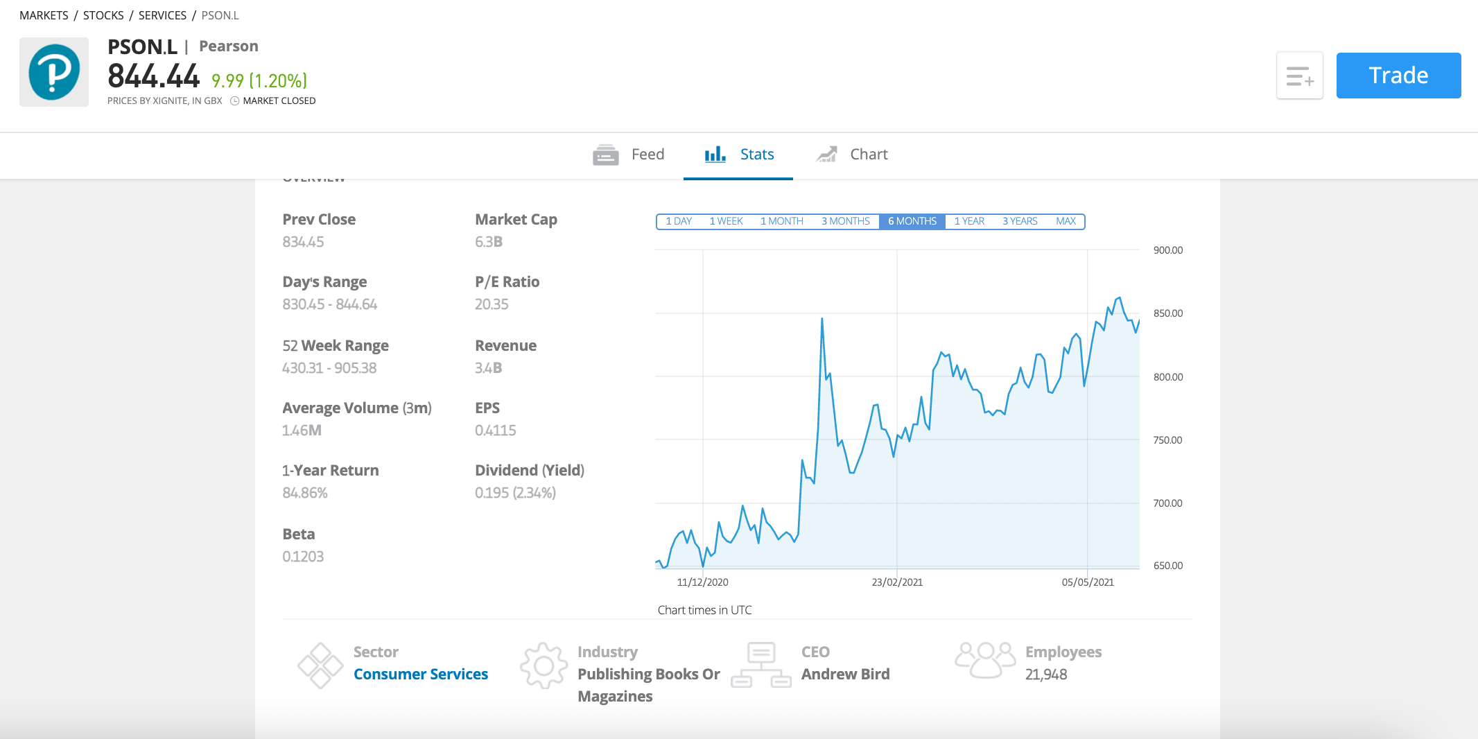
Task: Click the Chart trend-arrow icon
Action: (x=826, y=155)
